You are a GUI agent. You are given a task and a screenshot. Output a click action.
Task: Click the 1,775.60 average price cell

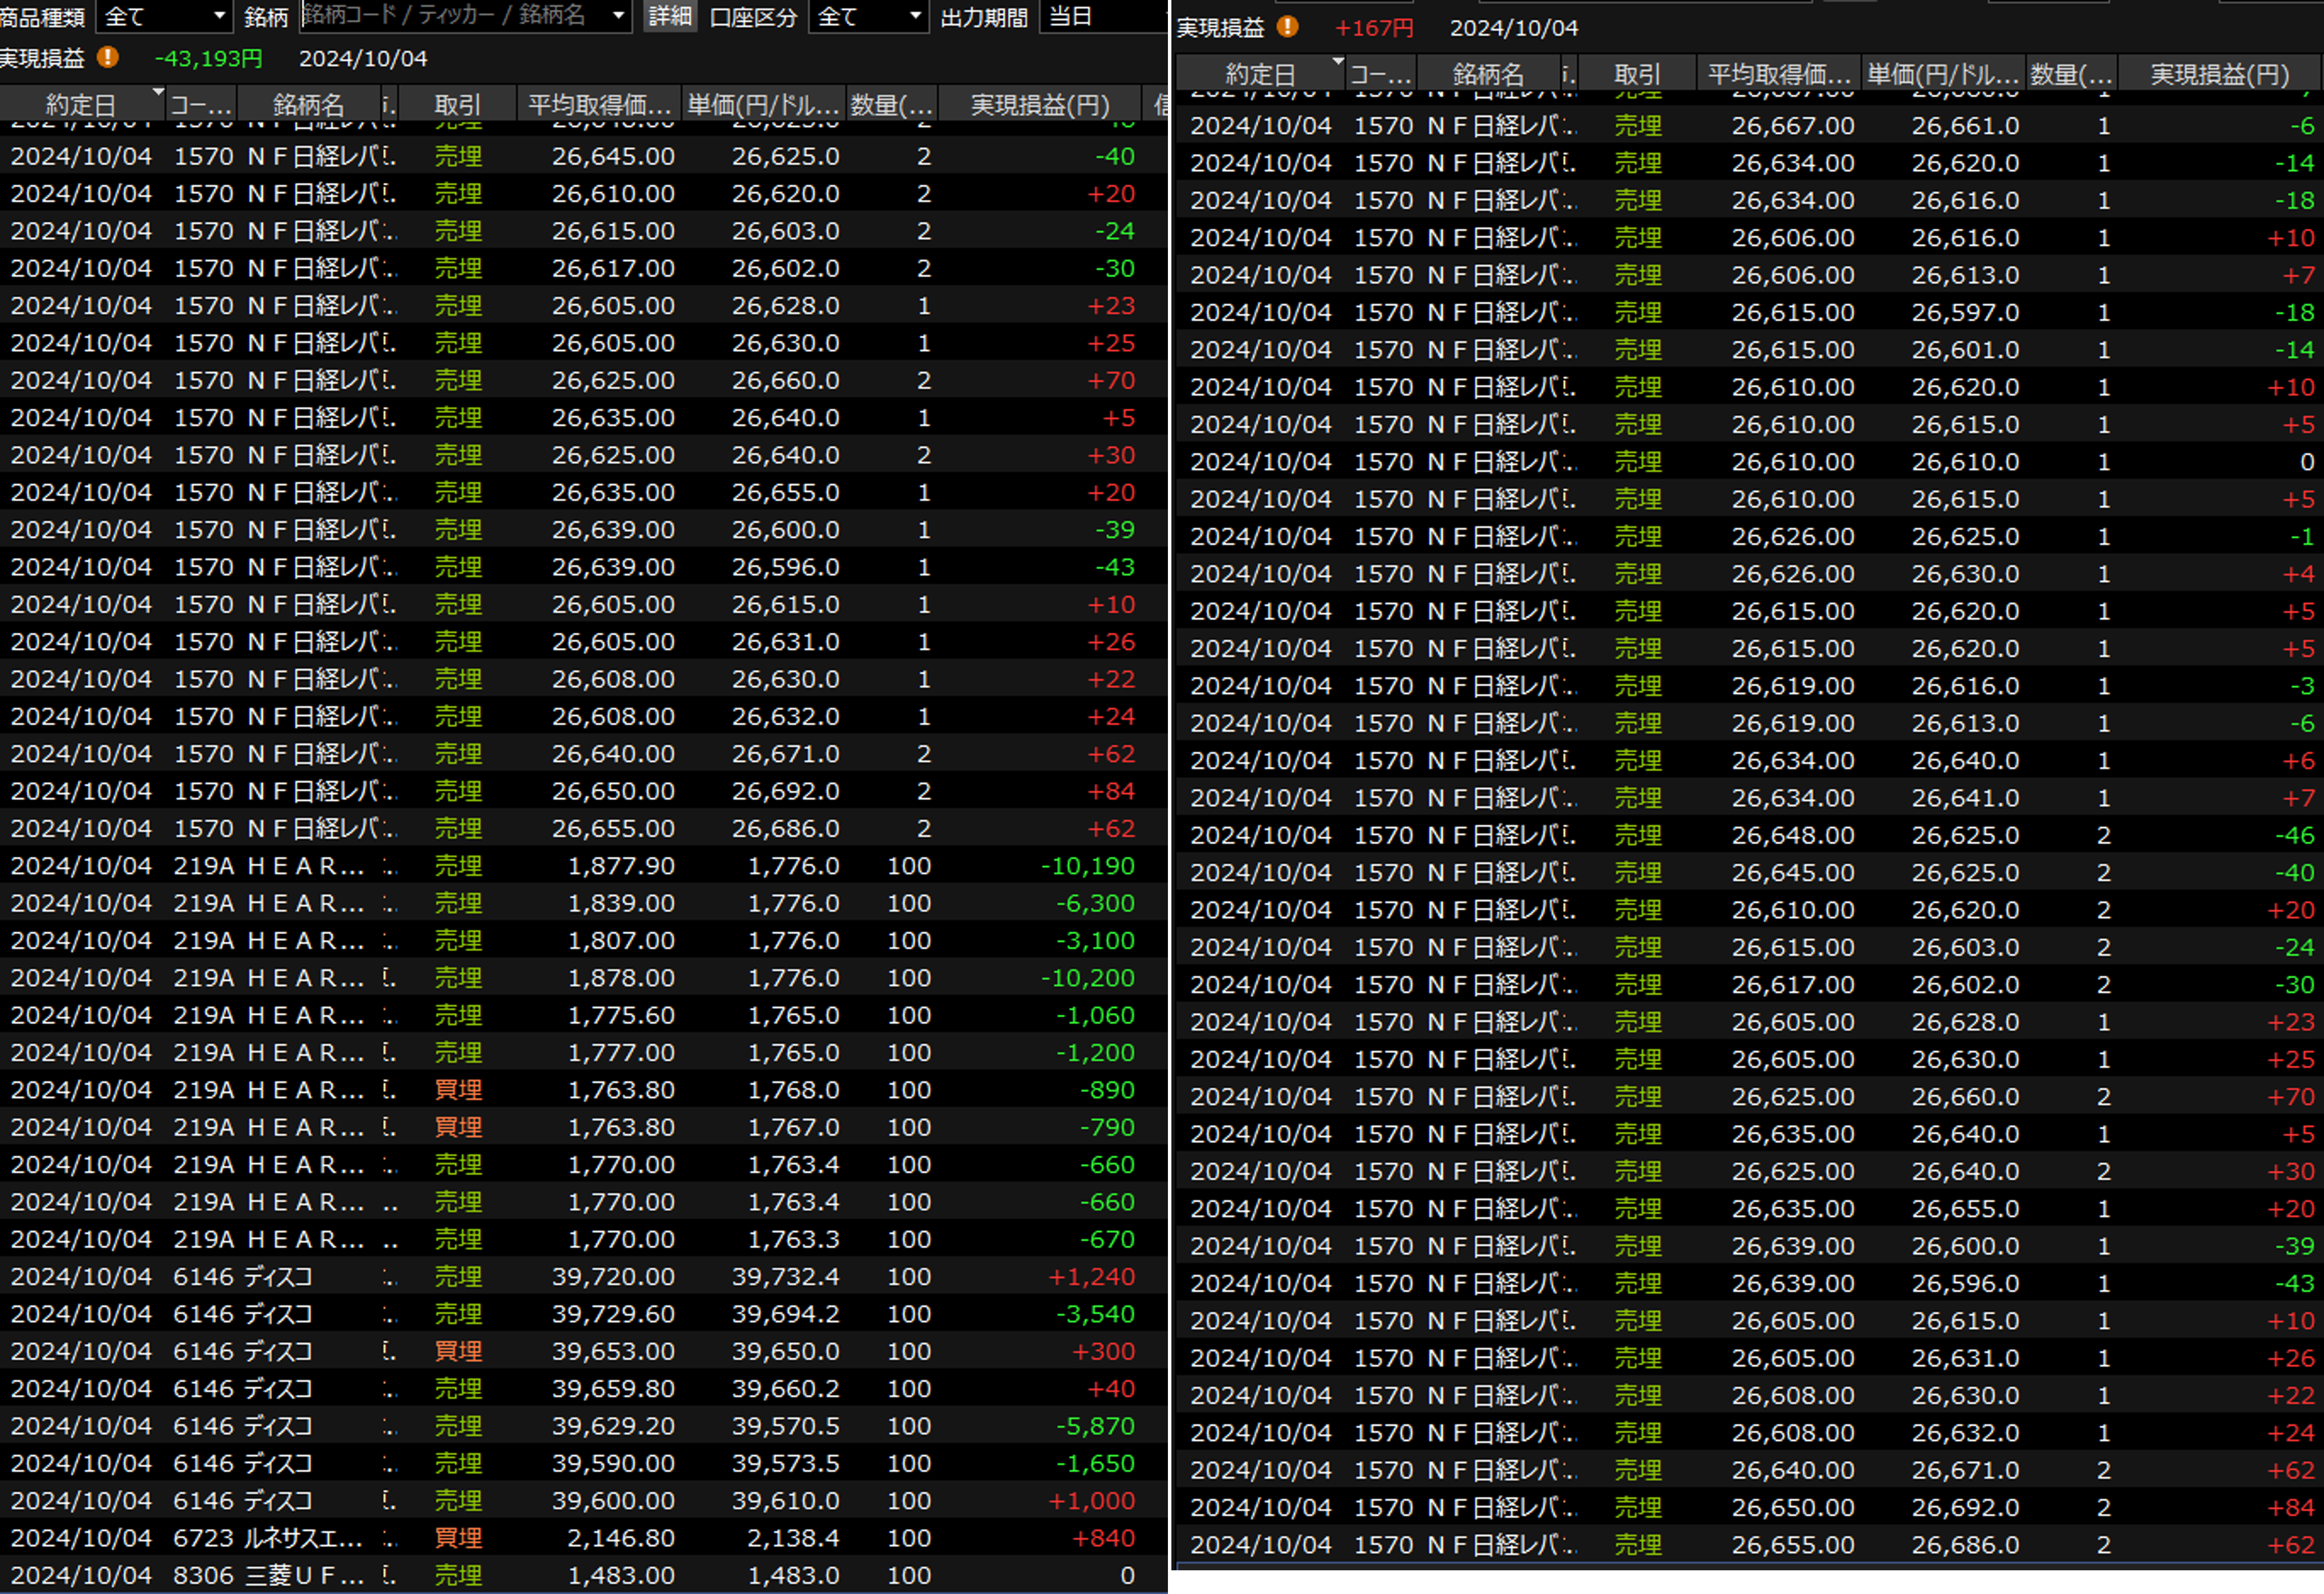click(x=621, y=1014)
